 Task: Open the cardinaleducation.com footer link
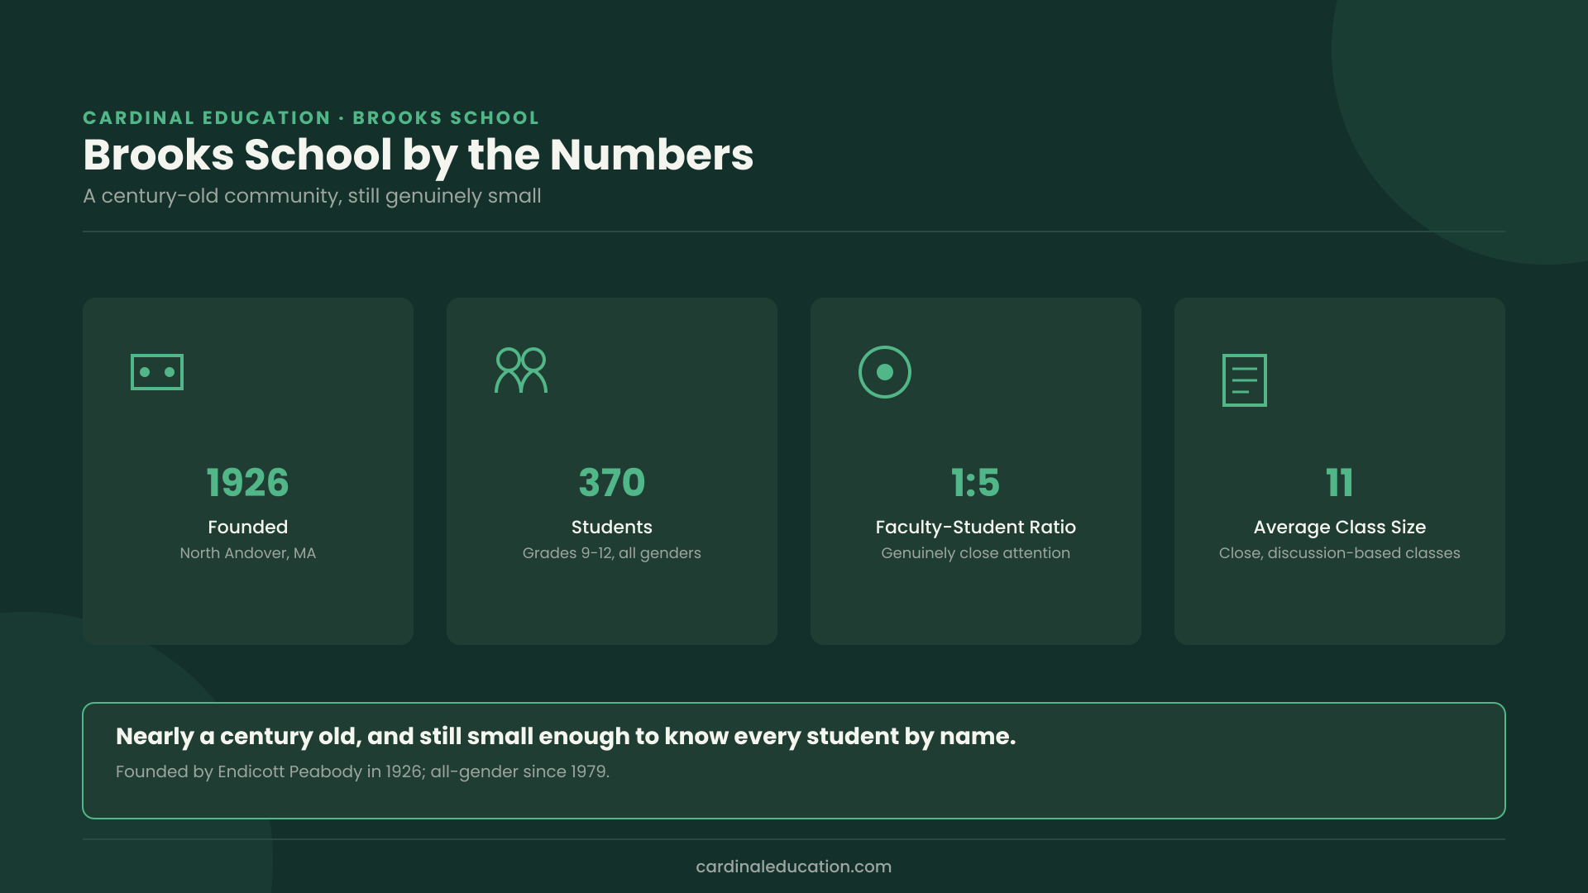click(794, 867)
